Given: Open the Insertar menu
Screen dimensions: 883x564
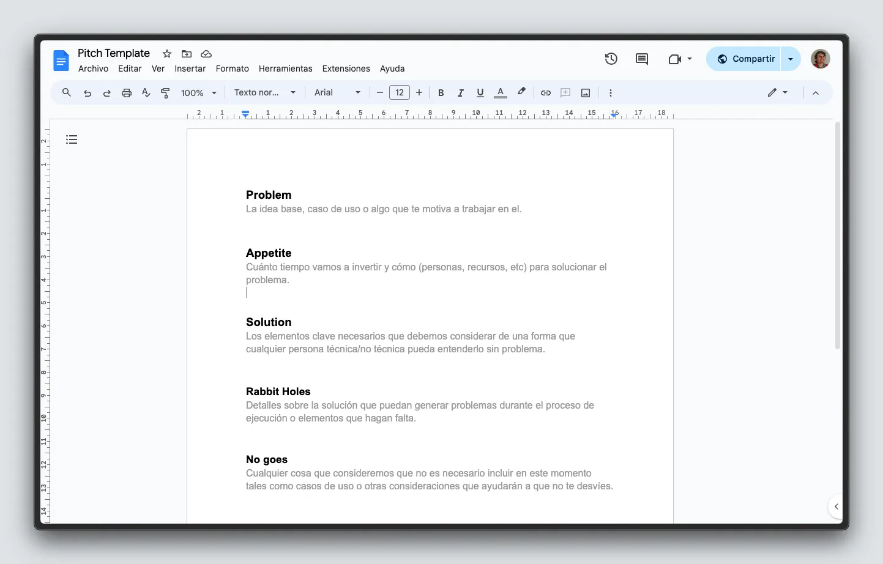Looking at the screenshot, I should click(x=190, y=69).
